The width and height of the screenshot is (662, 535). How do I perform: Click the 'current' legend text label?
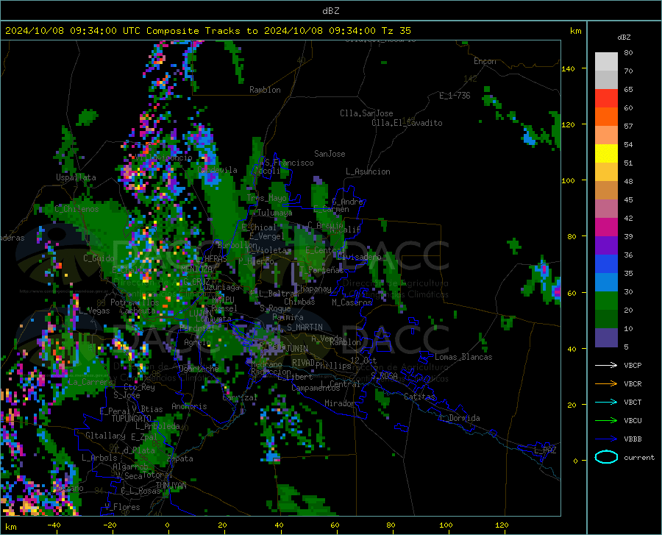tap(639, 457)
